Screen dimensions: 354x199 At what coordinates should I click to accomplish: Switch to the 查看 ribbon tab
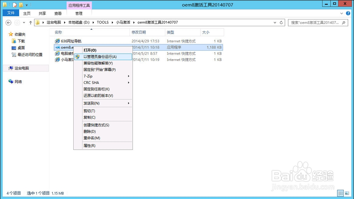pos(58,13)
